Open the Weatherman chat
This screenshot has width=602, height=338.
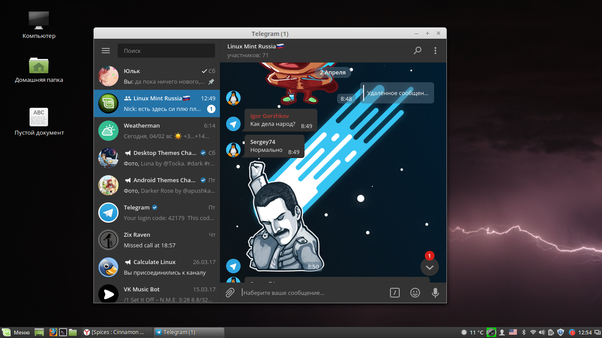click(157, 131)
